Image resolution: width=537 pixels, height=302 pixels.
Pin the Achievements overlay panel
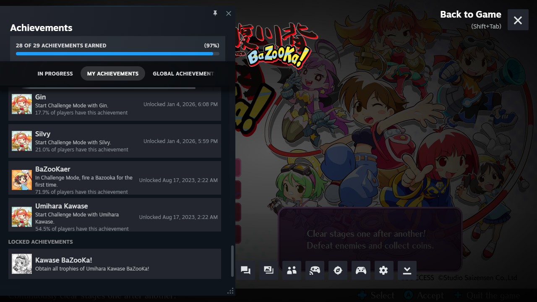tap(215, 13)
